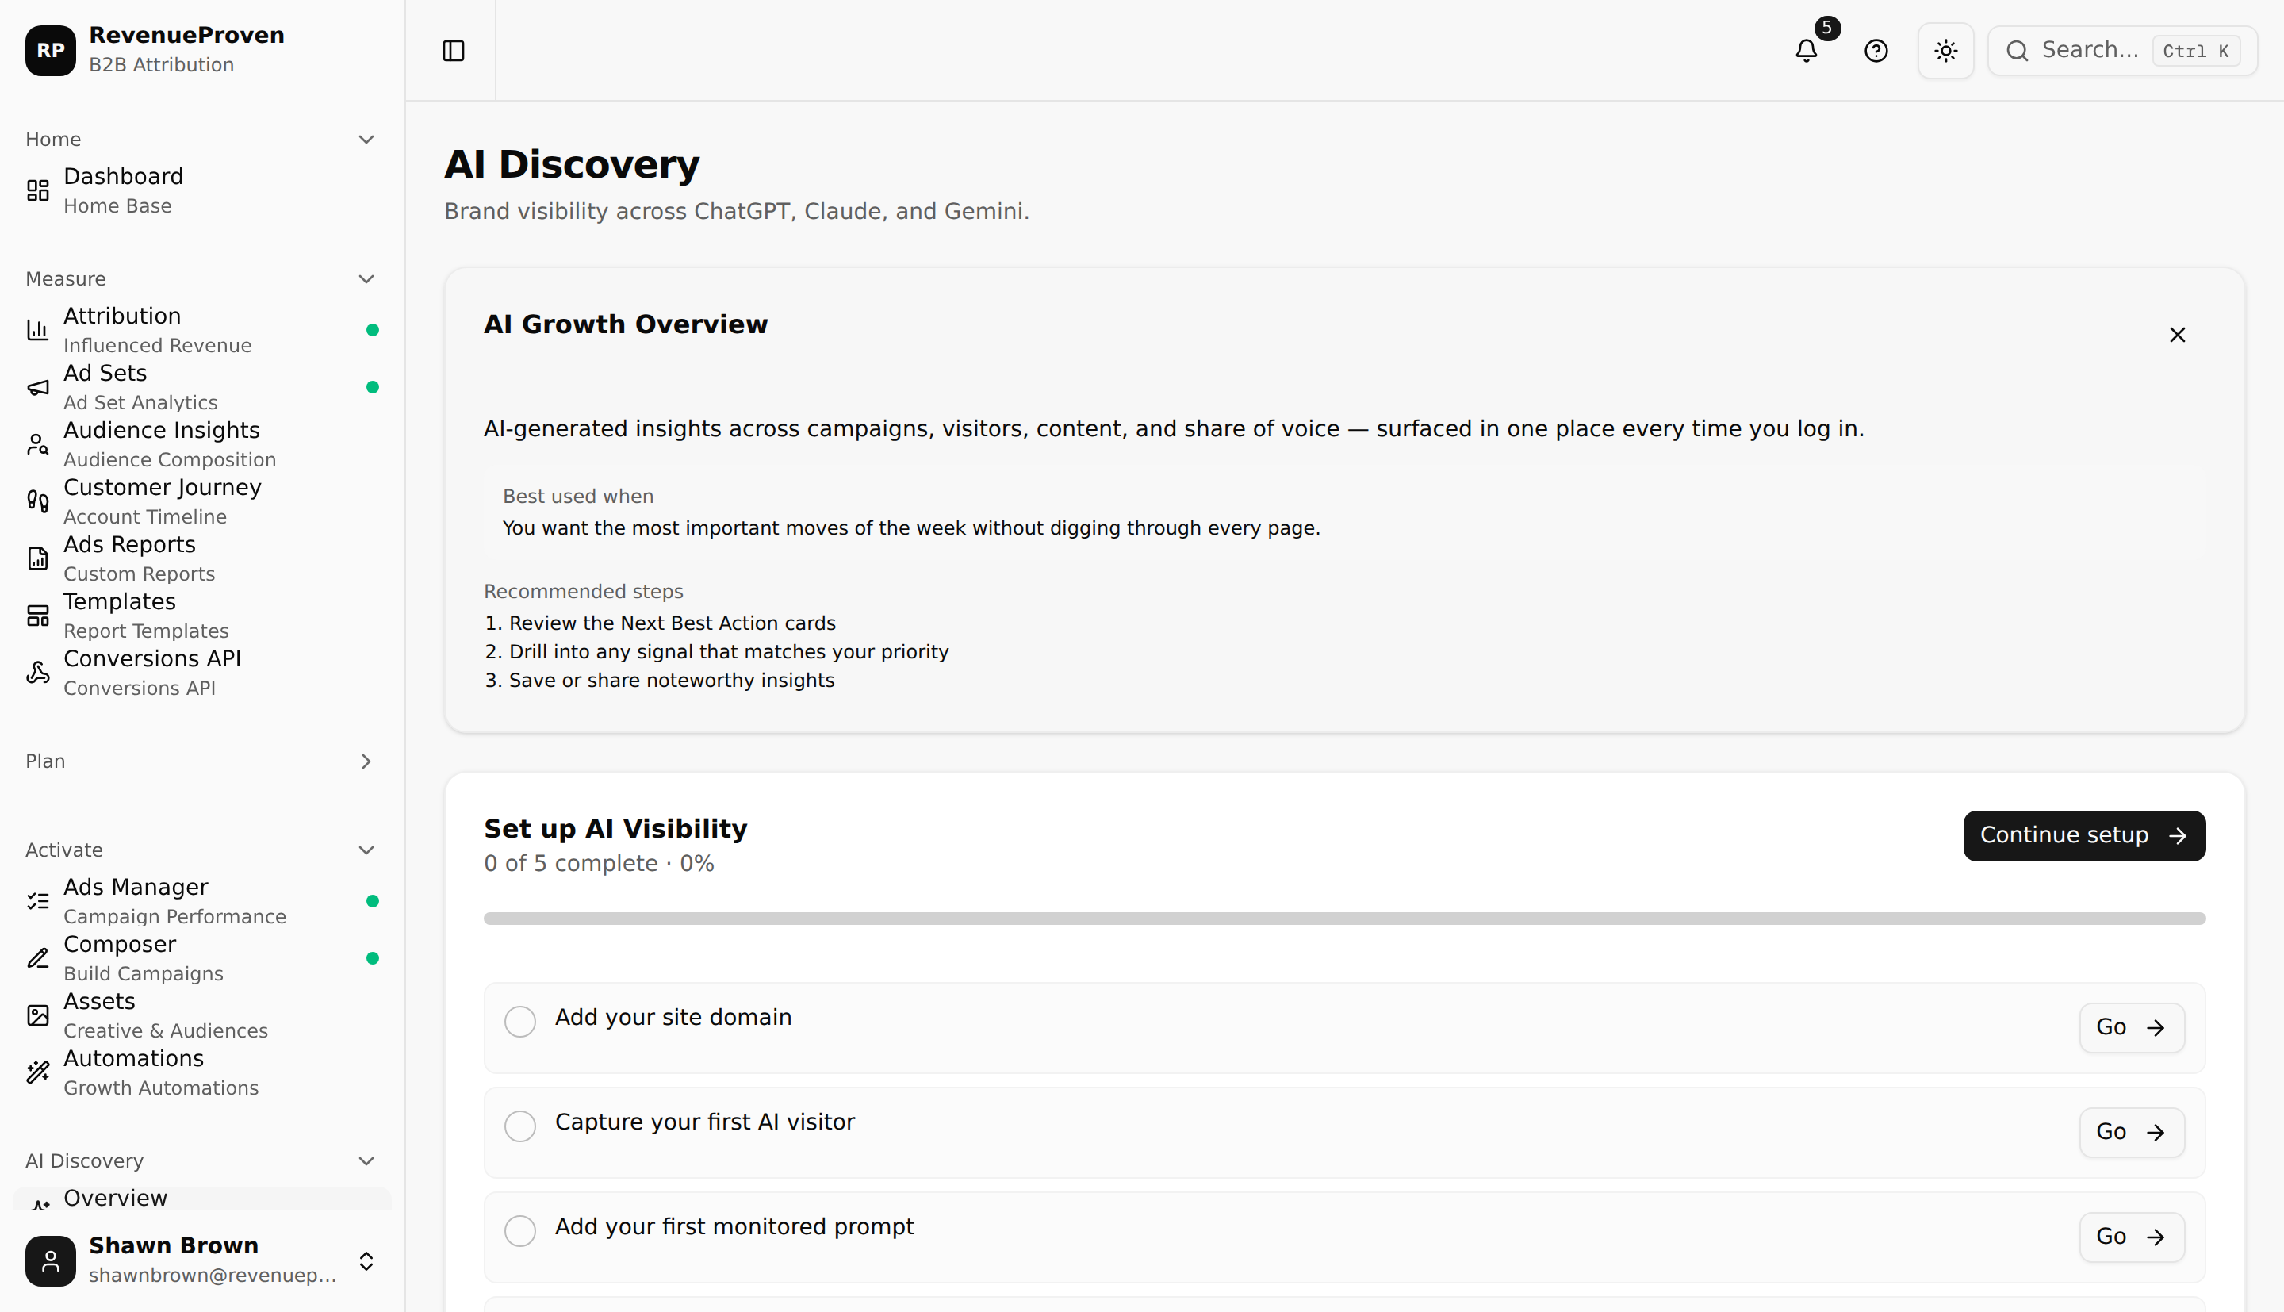
Task: Dismiss the AI Growth Overview card
Action: pyautogui.click(x=2177, y=336)
